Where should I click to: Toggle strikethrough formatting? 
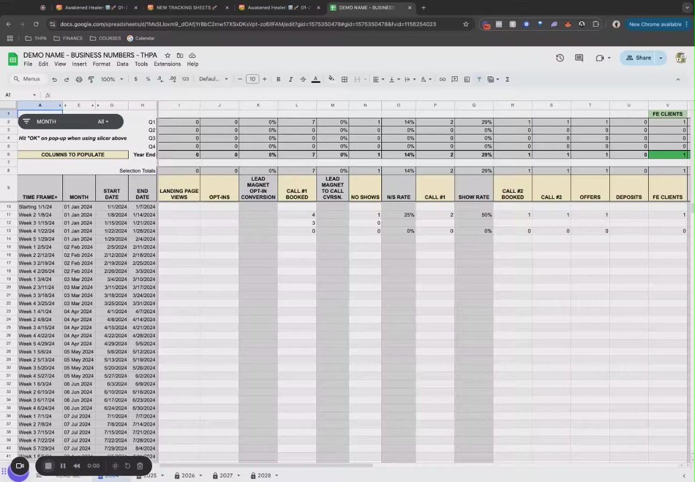point(303,79)
